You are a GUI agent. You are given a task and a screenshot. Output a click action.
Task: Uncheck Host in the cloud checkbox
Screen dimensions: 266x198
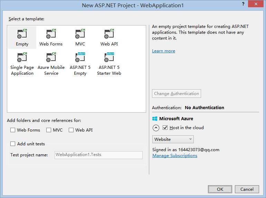tap(165, 128)
